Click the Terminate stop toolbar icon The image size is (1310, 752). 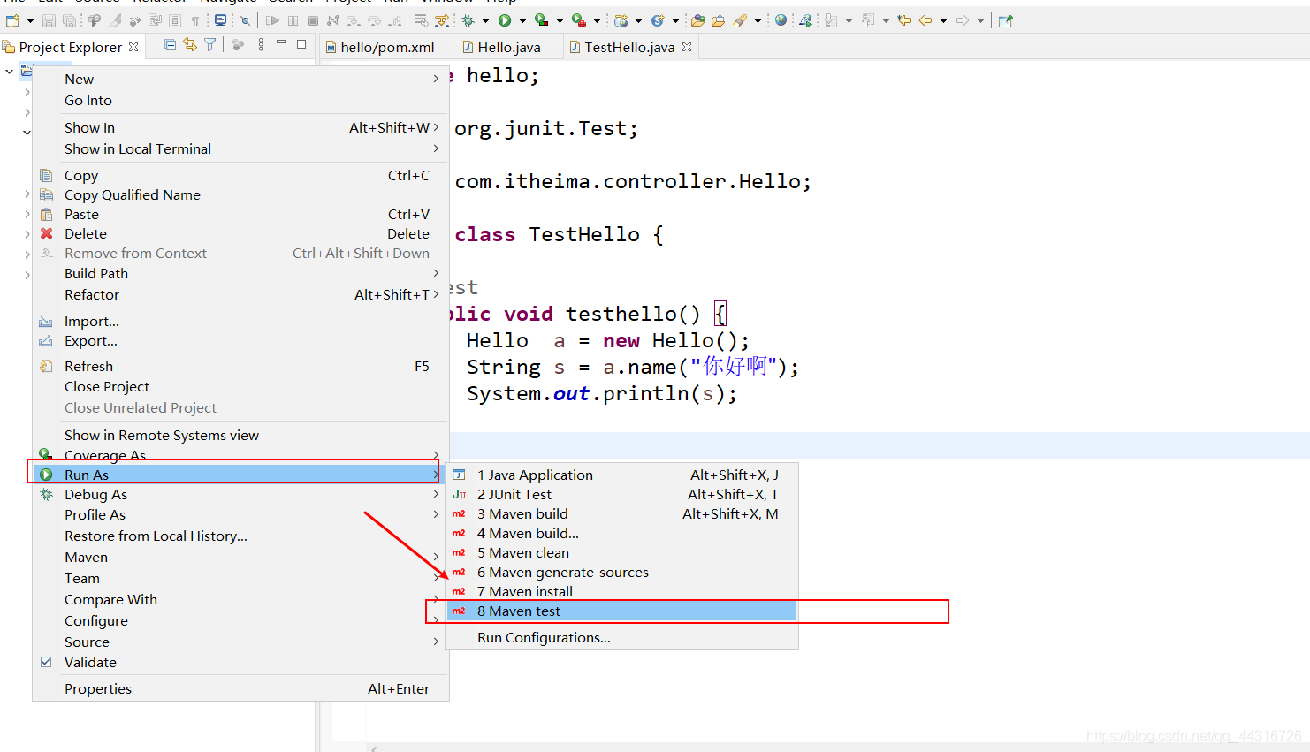coord(313,20)
